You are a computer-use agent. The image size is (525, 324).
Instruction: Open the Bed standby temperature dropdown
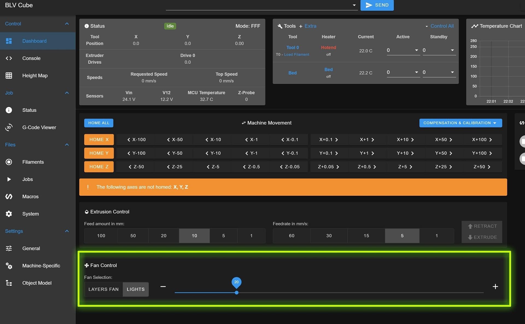pyautogui.click(x=439, y=72)
